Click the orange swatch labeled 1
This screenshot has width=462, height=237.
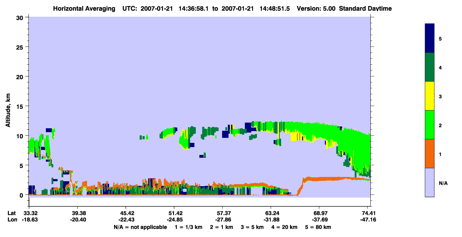point(429,153)
